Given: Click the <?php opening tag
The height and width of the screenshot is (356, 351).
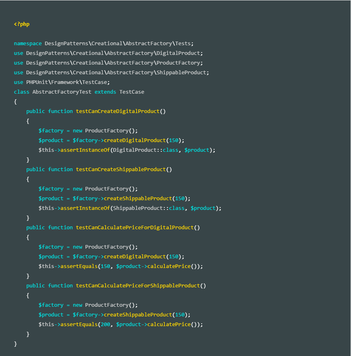Looking at the screenshot, I should (x=22, y=24).
